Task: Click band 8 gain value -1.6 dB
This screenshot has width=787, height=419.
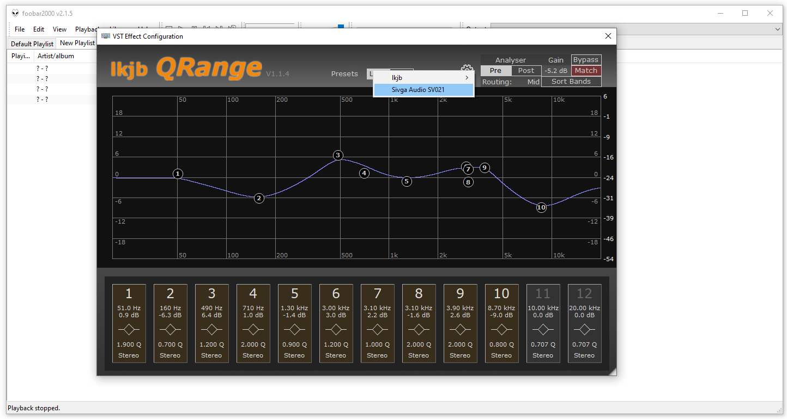Action: point(419,315)
